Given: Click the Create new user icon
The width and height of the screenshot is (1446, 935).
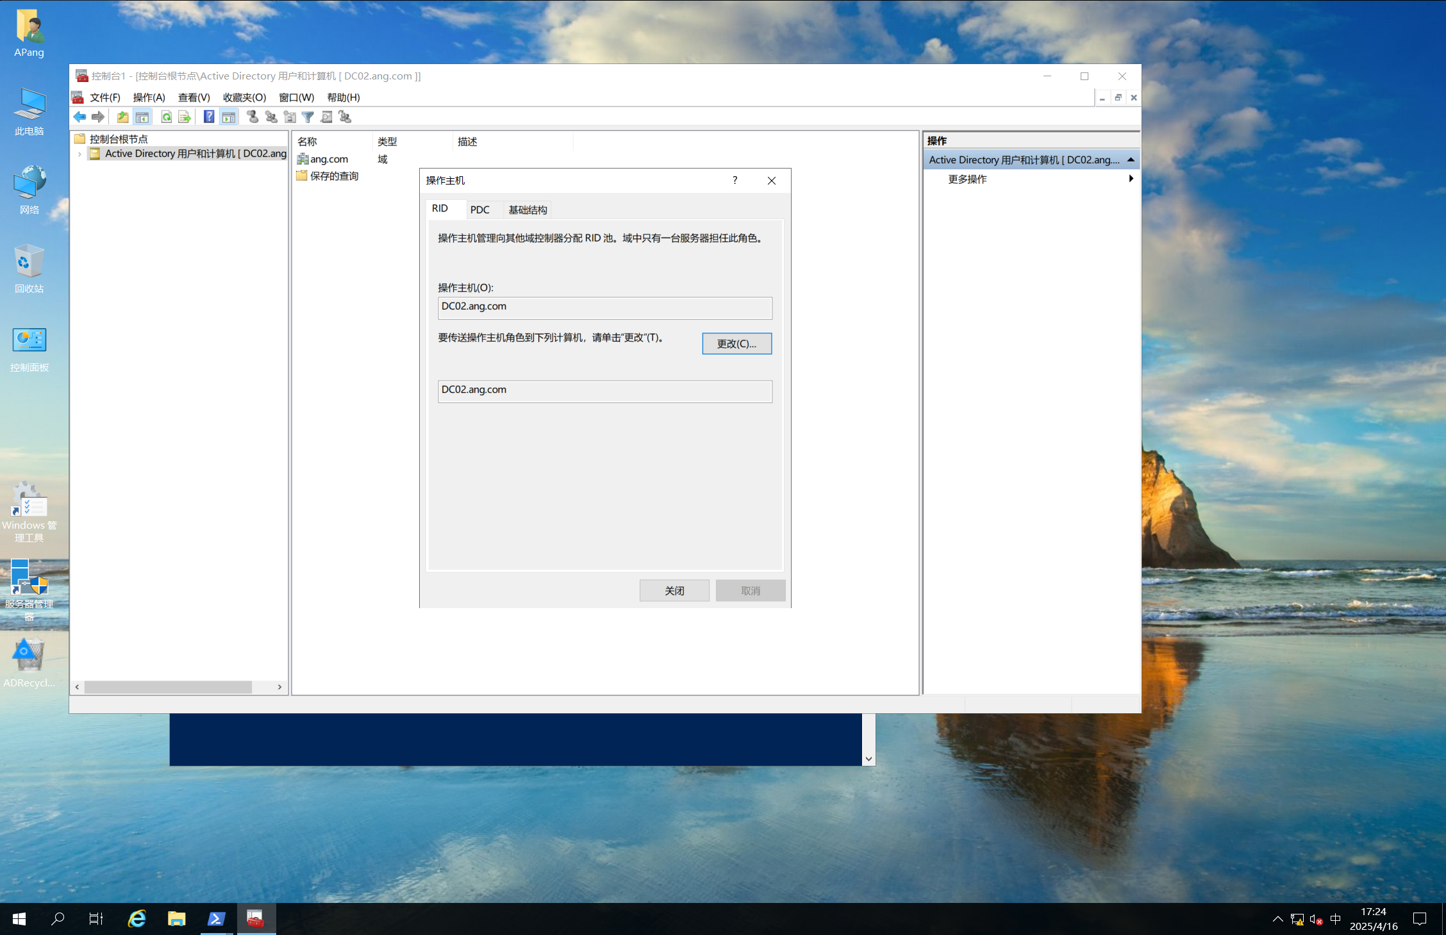Looking at the screenshot, I should click(253, 117).
